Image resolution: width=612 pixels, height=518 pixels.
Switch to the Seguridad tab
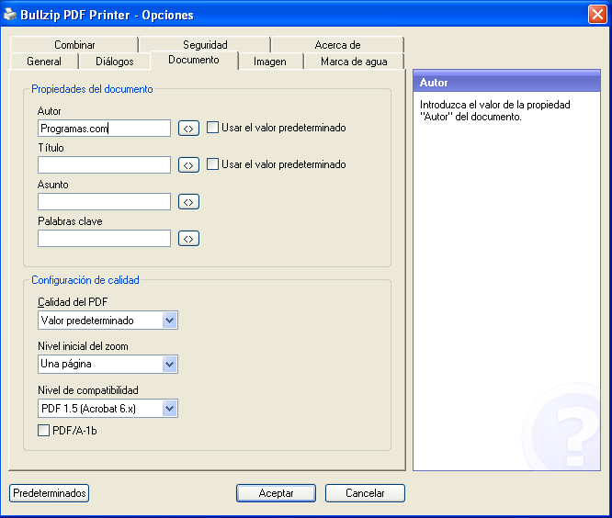[205, 44]
